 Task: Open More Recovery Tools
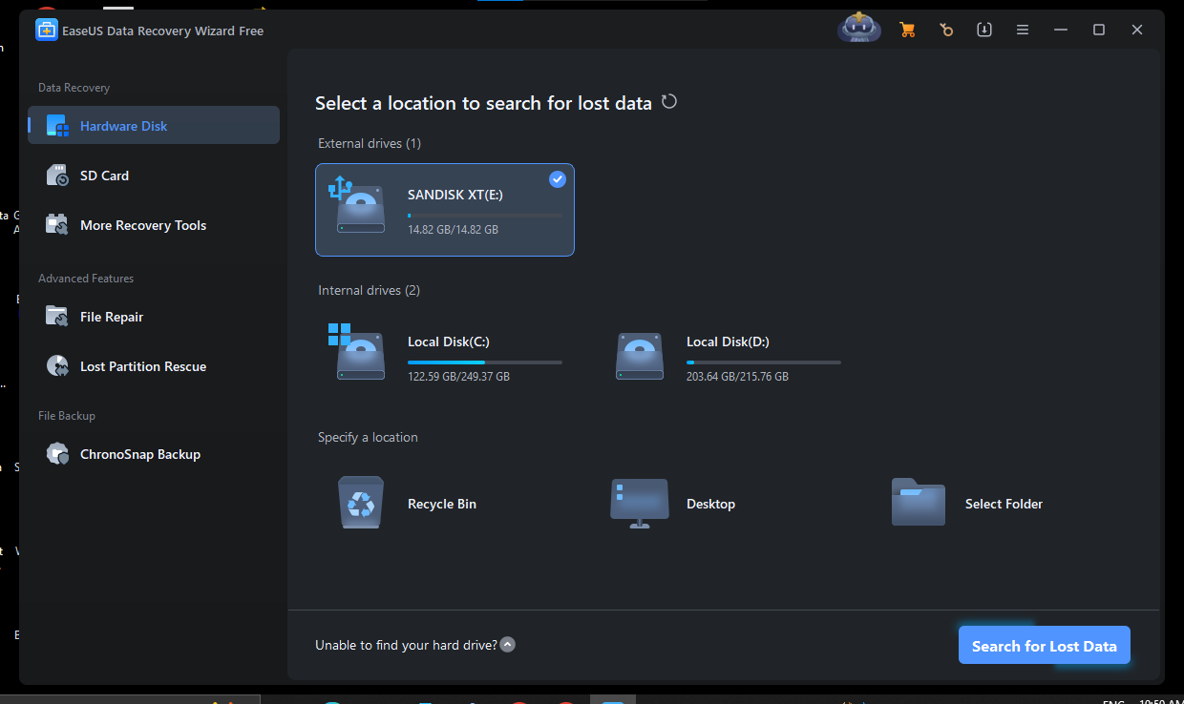point(154,225)
